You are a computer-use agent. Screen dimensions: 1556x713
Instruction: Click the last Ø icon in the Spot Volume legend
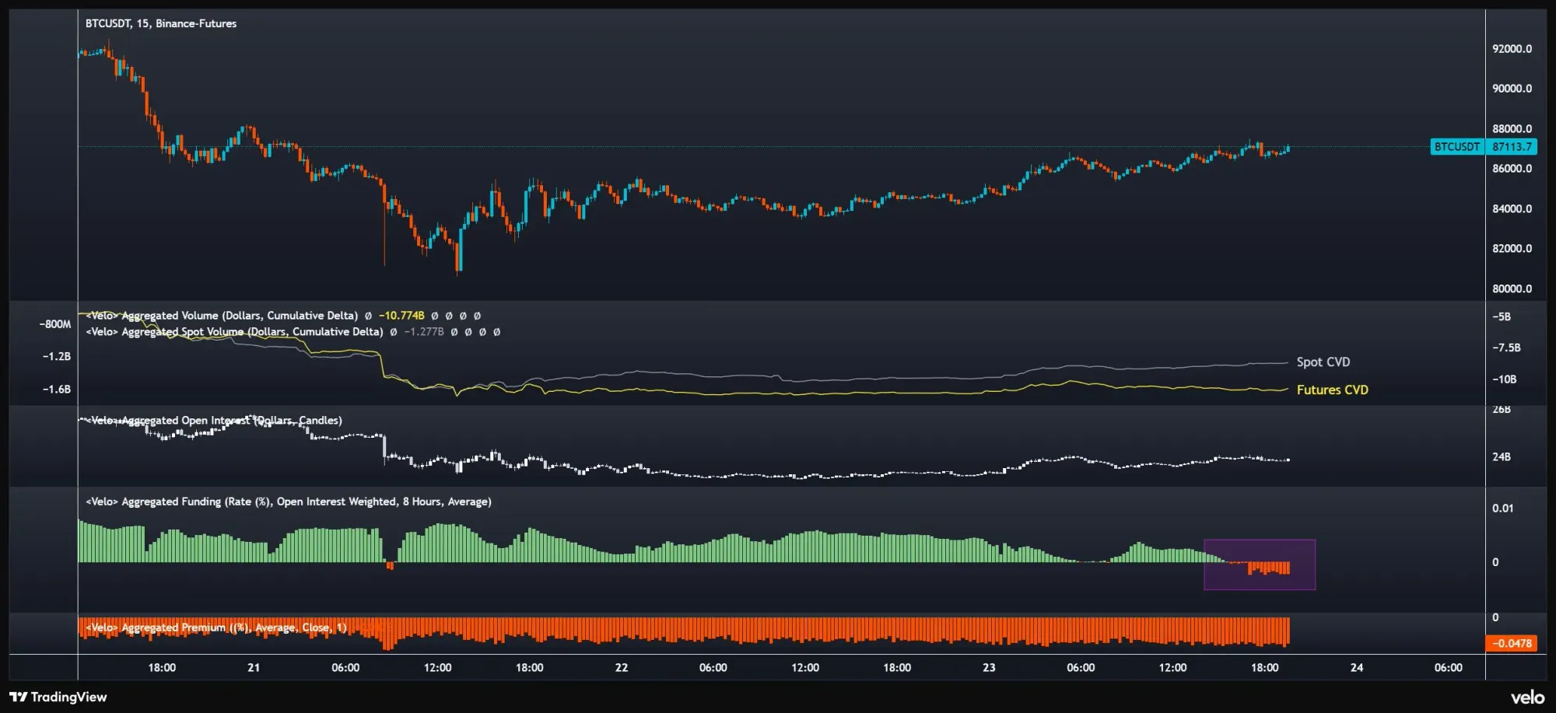coord(496,333)
